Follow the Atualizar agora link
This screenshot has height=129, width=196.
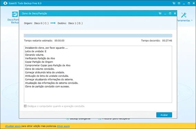click(x=13, y=126)
